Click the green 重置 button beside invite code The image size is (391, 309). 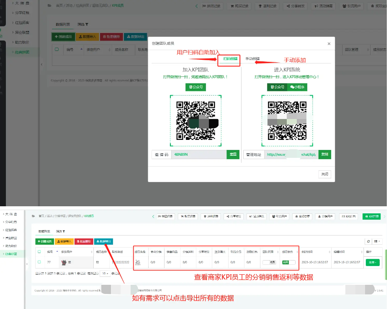pyautogui.click(x=233, y=154)
